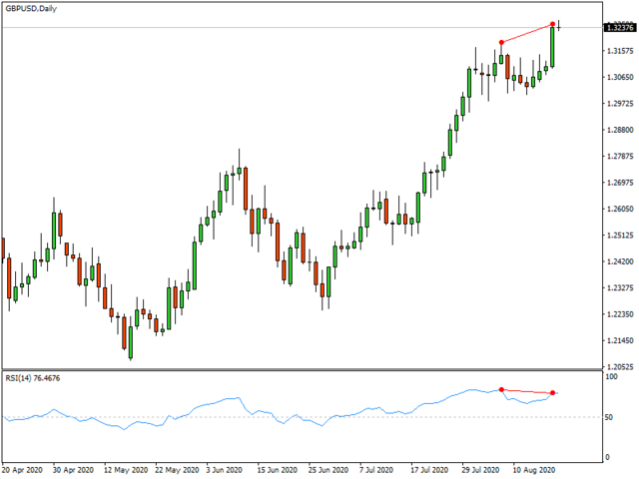The width and height of the screenshot is (639, 479).
Task: Select the latest red marker at price high
Action: (x=552, y=24)
